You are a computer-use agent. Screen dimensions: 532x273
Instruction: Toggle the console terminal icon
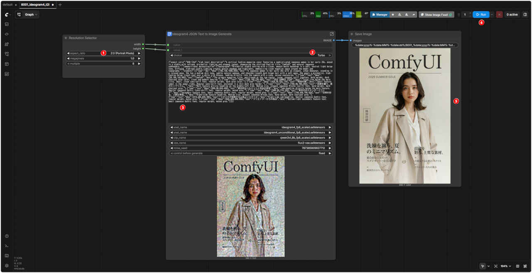7,246
